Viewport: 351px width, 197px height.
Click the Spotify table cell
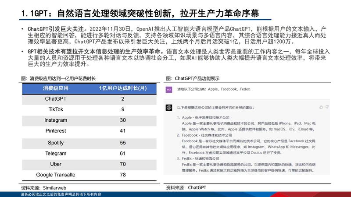click(x=56, y=143)
